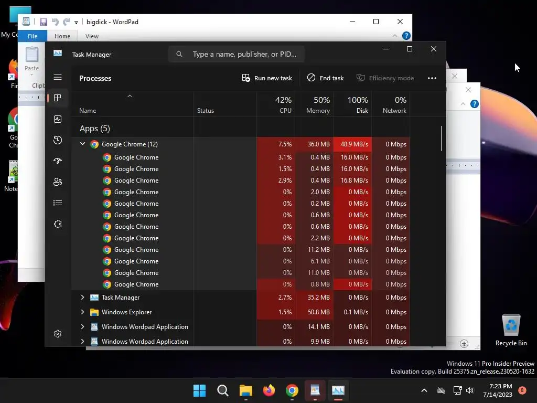Open the taskbar Search icon

pyautogui.click(x=222, y=390)
